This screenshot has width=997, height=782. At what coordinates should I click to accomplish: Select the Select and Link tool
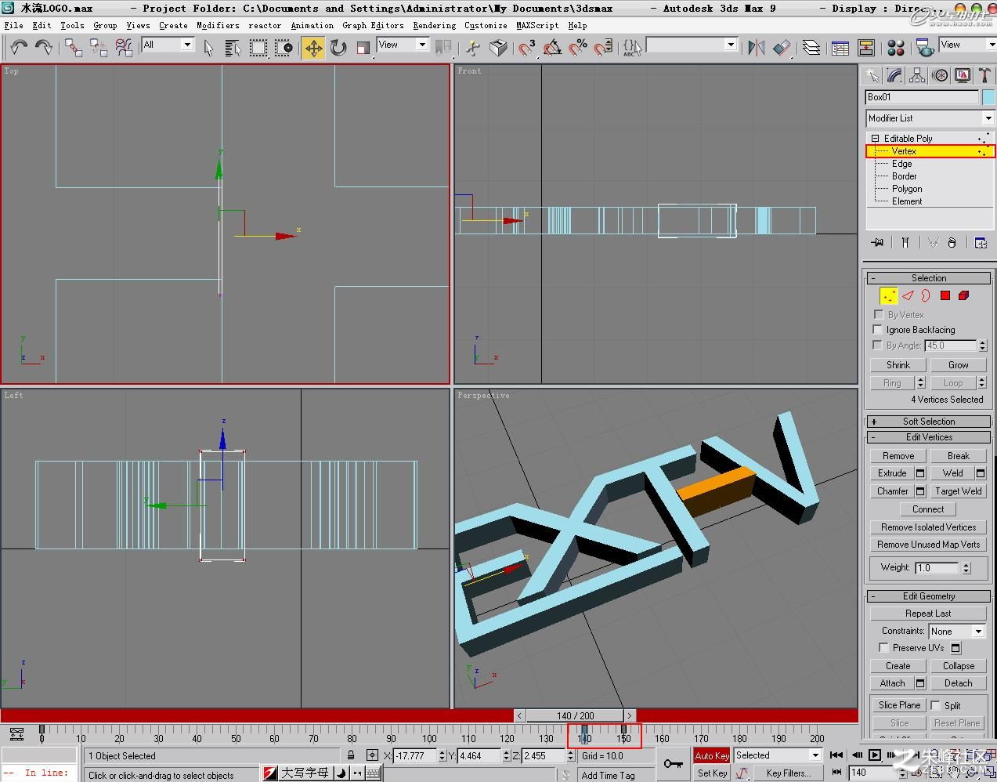tap(74, 48)
